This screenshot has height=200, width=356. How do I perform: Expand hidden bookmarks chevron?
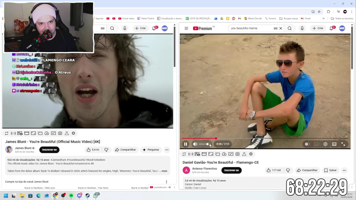point(323,19)
